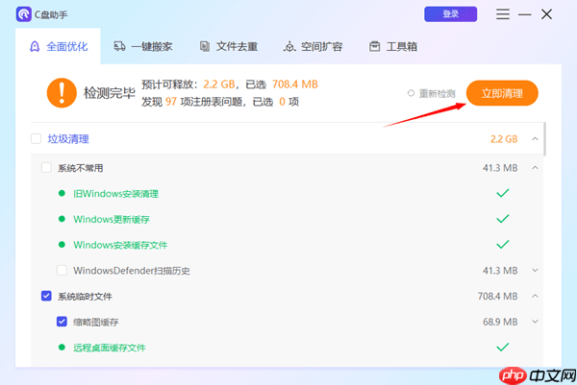Click the document icon for 文件去重
This screenshot has width=577, height=385.
click(x=205, y=46)
